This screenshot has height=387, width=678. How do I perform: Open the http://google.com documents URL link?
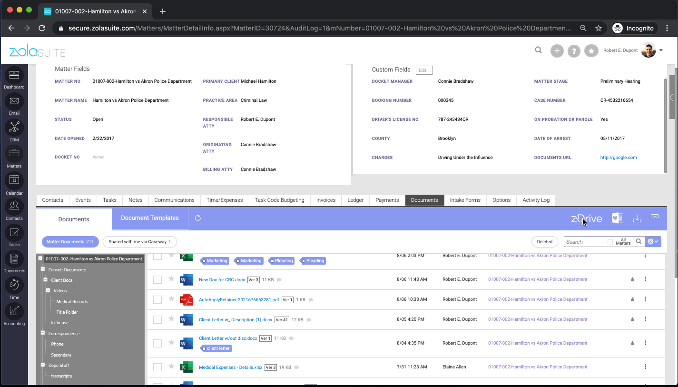(x=619, y=158)
